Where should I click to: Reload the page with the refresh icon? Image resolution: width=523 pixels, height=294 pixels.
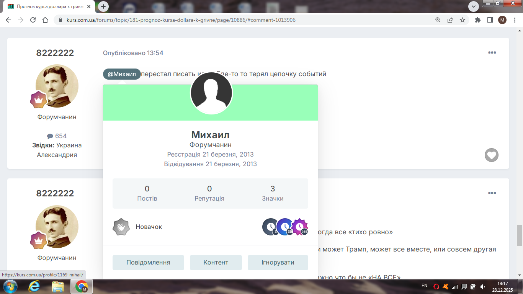[x=33, y=20]
